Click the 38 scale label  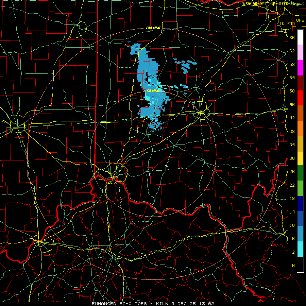click(x=292, y=131)
